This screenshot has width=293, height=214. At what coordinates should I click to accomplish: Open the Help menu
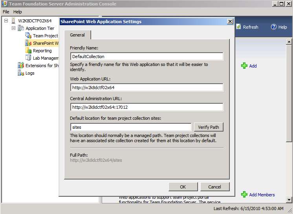coord(18,12)
